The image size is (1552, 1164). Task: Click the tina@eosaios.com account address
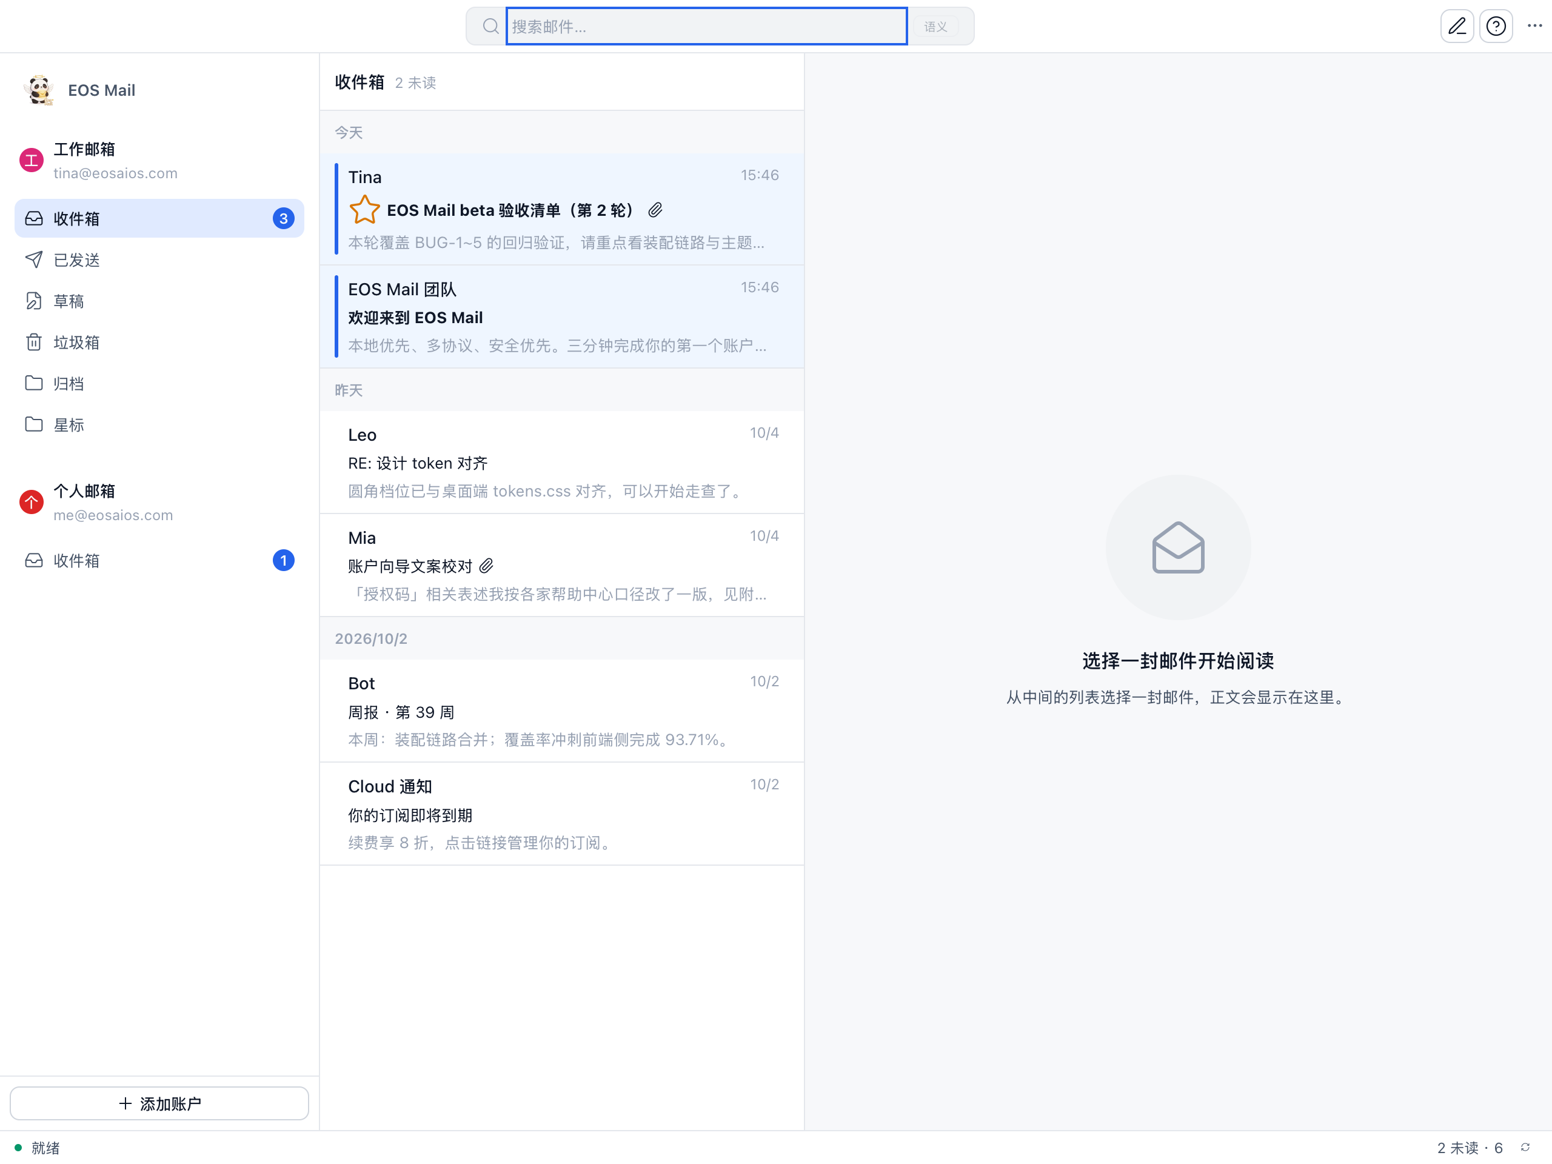click(116, 173)
